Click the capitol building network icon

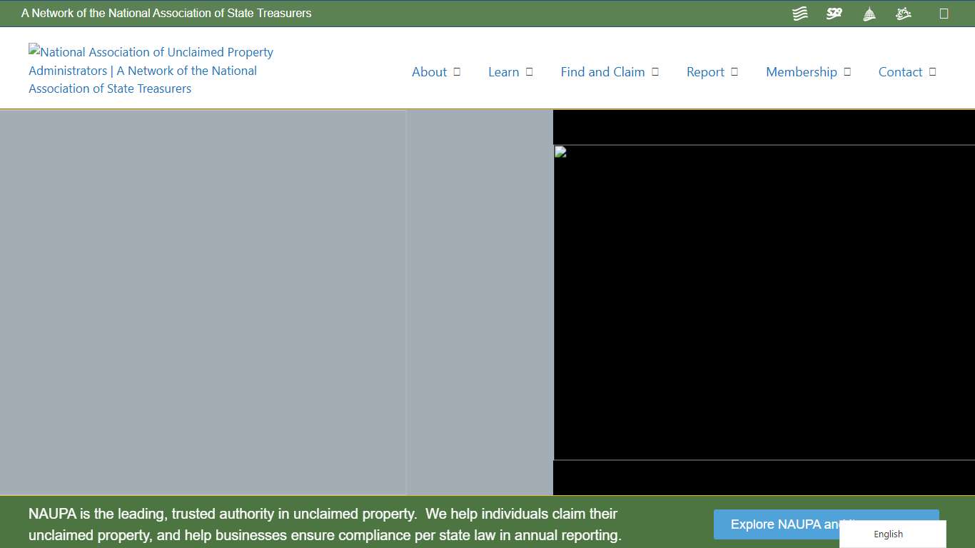(869, 13)
